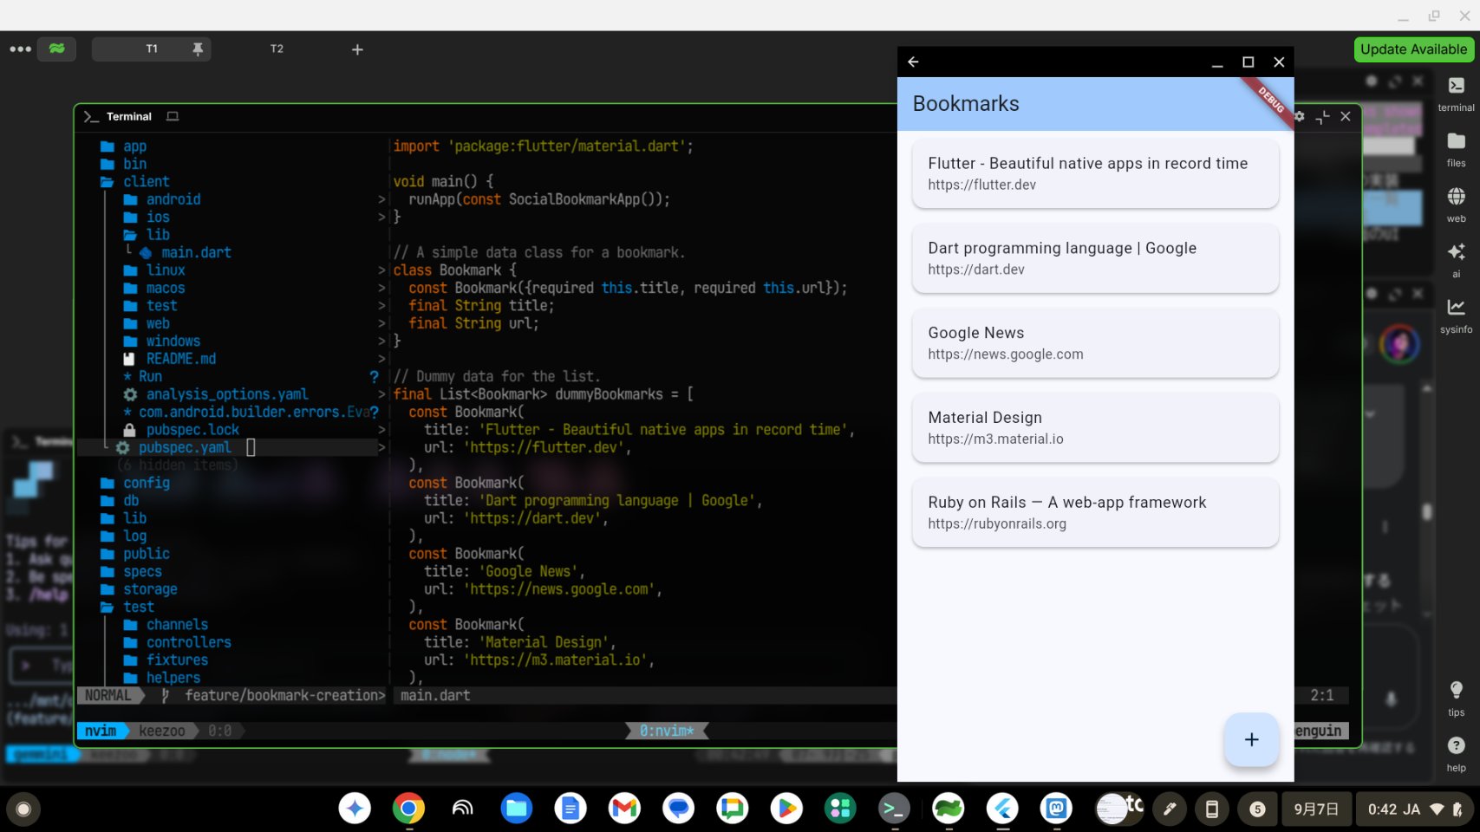Viewport: 1480px width, 832px height.
Task: Open the Dart programming language bookmark card
Action: tap(1095, 258)
